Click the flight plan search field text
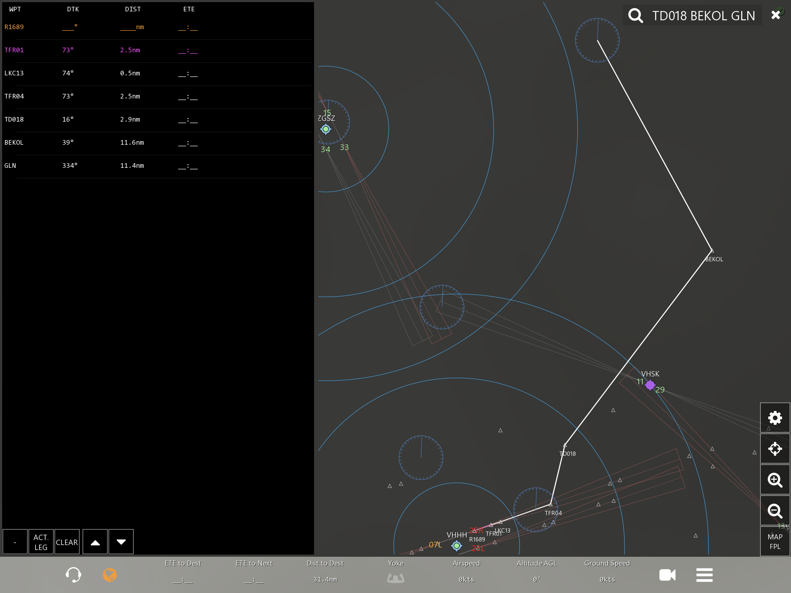Screen dimensions: 791x593 coord(703,16)
